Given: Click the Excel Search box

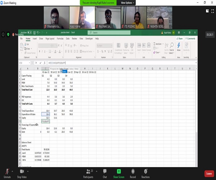Looking at the screenshot, I should (x=109, y=33).
